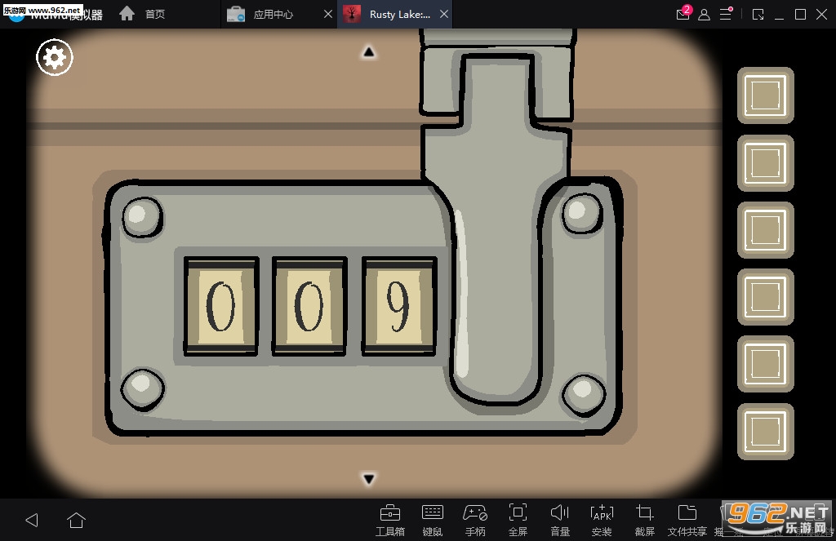836x541 pixels.
Task: Click the 安装 APK install button
Action: (602, 521)
